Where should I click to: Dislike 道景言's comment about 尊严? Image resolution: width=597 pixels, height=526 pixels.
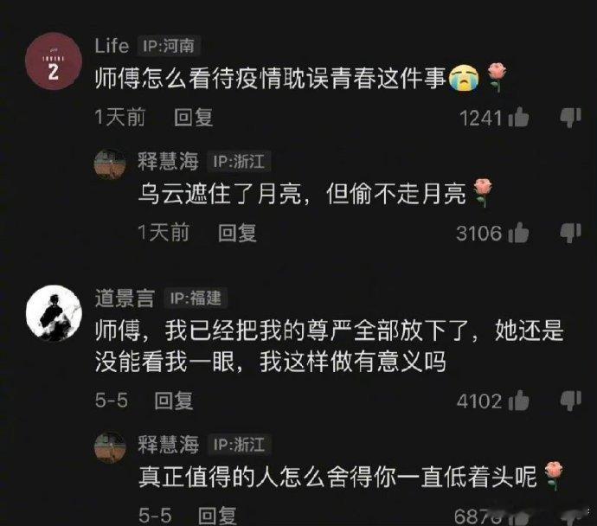point(570,401)
